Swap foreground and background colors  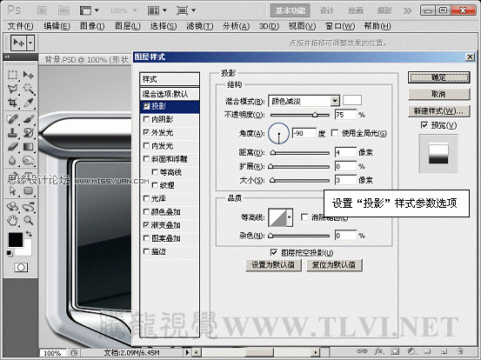click(29, 234)
